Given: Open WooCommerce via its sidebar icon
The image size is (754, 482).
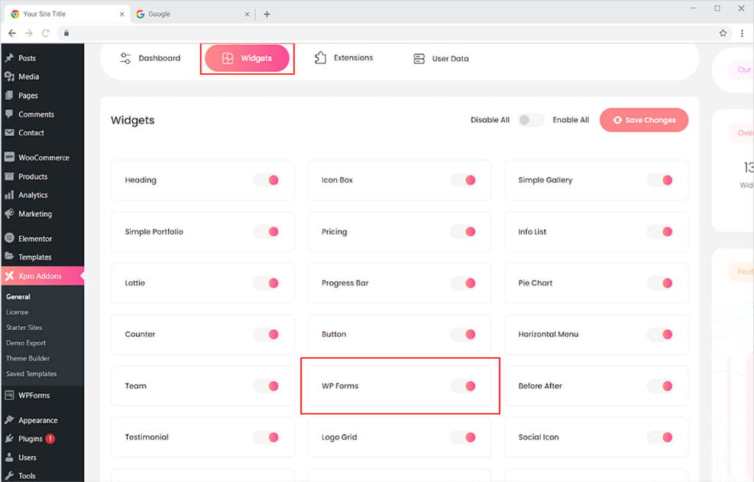Looking at the screenshot, I should pyautogui.click(x=10, y=157).
